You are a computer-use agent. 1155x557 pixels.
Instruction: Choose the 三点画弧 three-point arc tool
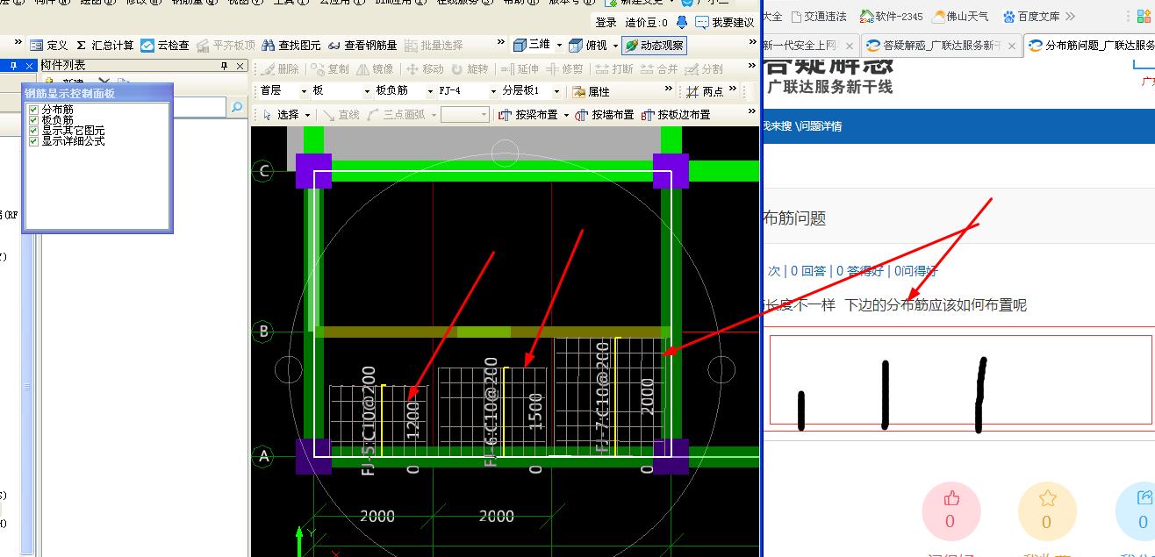coord(396,114)
